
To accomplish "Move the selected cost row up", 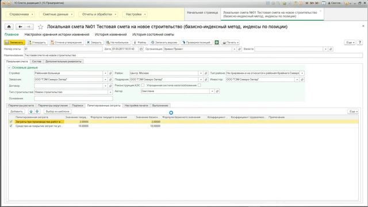I will click(30, 112).
